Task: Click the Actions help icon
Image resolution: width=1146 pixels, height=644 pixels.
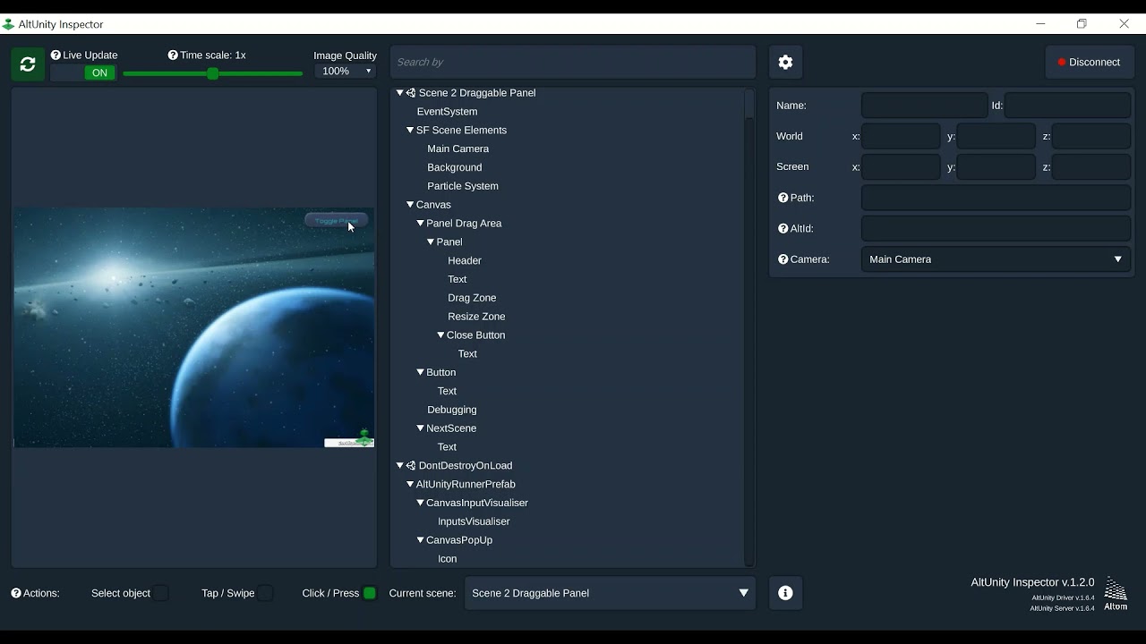Action: (x=14, y=593)
